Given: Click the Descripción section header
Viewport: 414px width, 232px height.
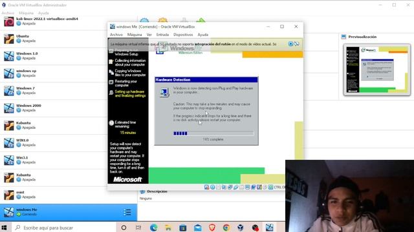Looking at the screenshot, I should click(157, 191).
